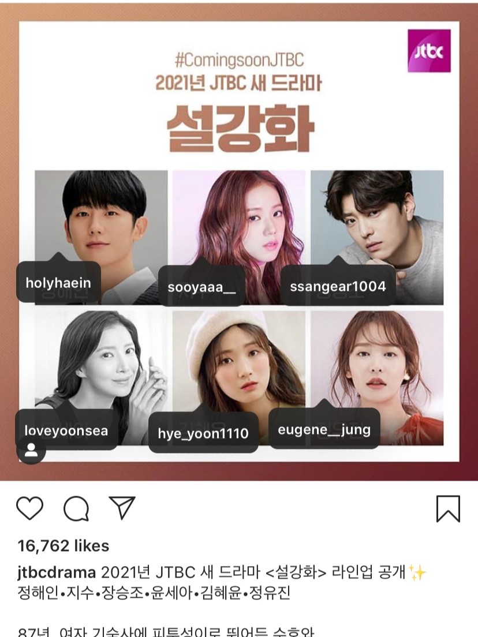This screenshot has width=478, height=637.
Task: Open loveyoonsea tagged profile
Action: (x=66, y=430)
